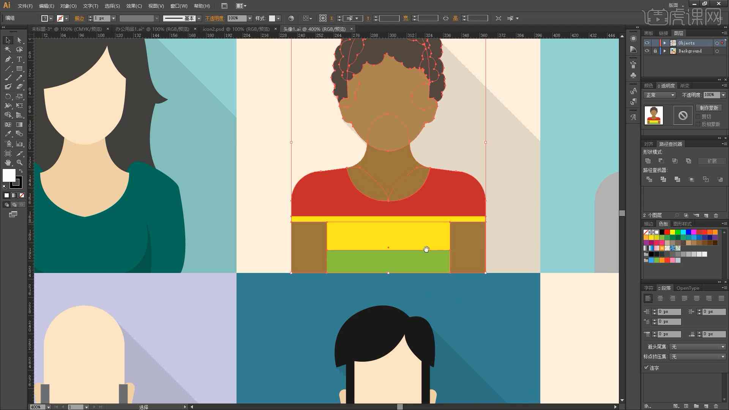Image resolution: width=729 pixels, height=410 pixels.
Task: Toggle visibility of Objects layer
Action: pyautogui.click(x=646, y=43)
